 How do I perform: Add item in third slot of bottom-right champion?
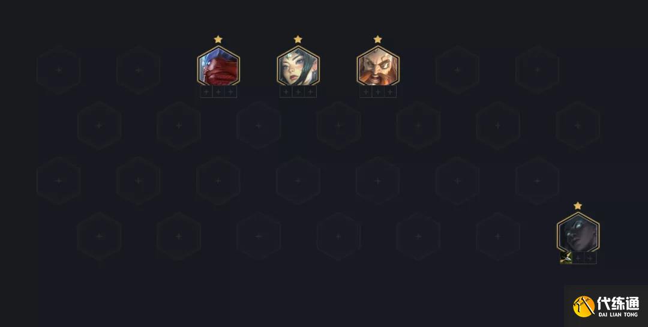pyautogui.click(x=590, y=258)
